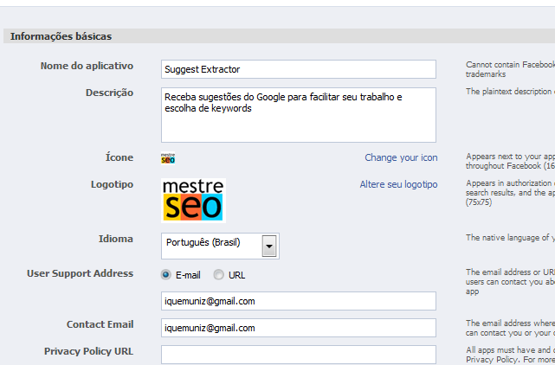555x365 pixels.
Task: Click the Nome do aplicativo text field
Action: 298,69
